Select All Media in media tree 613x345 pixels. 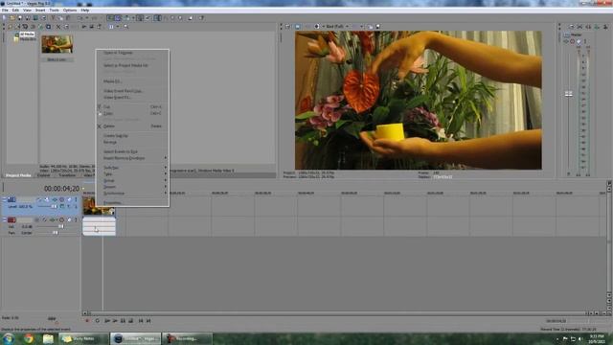[x=27, y=34]
